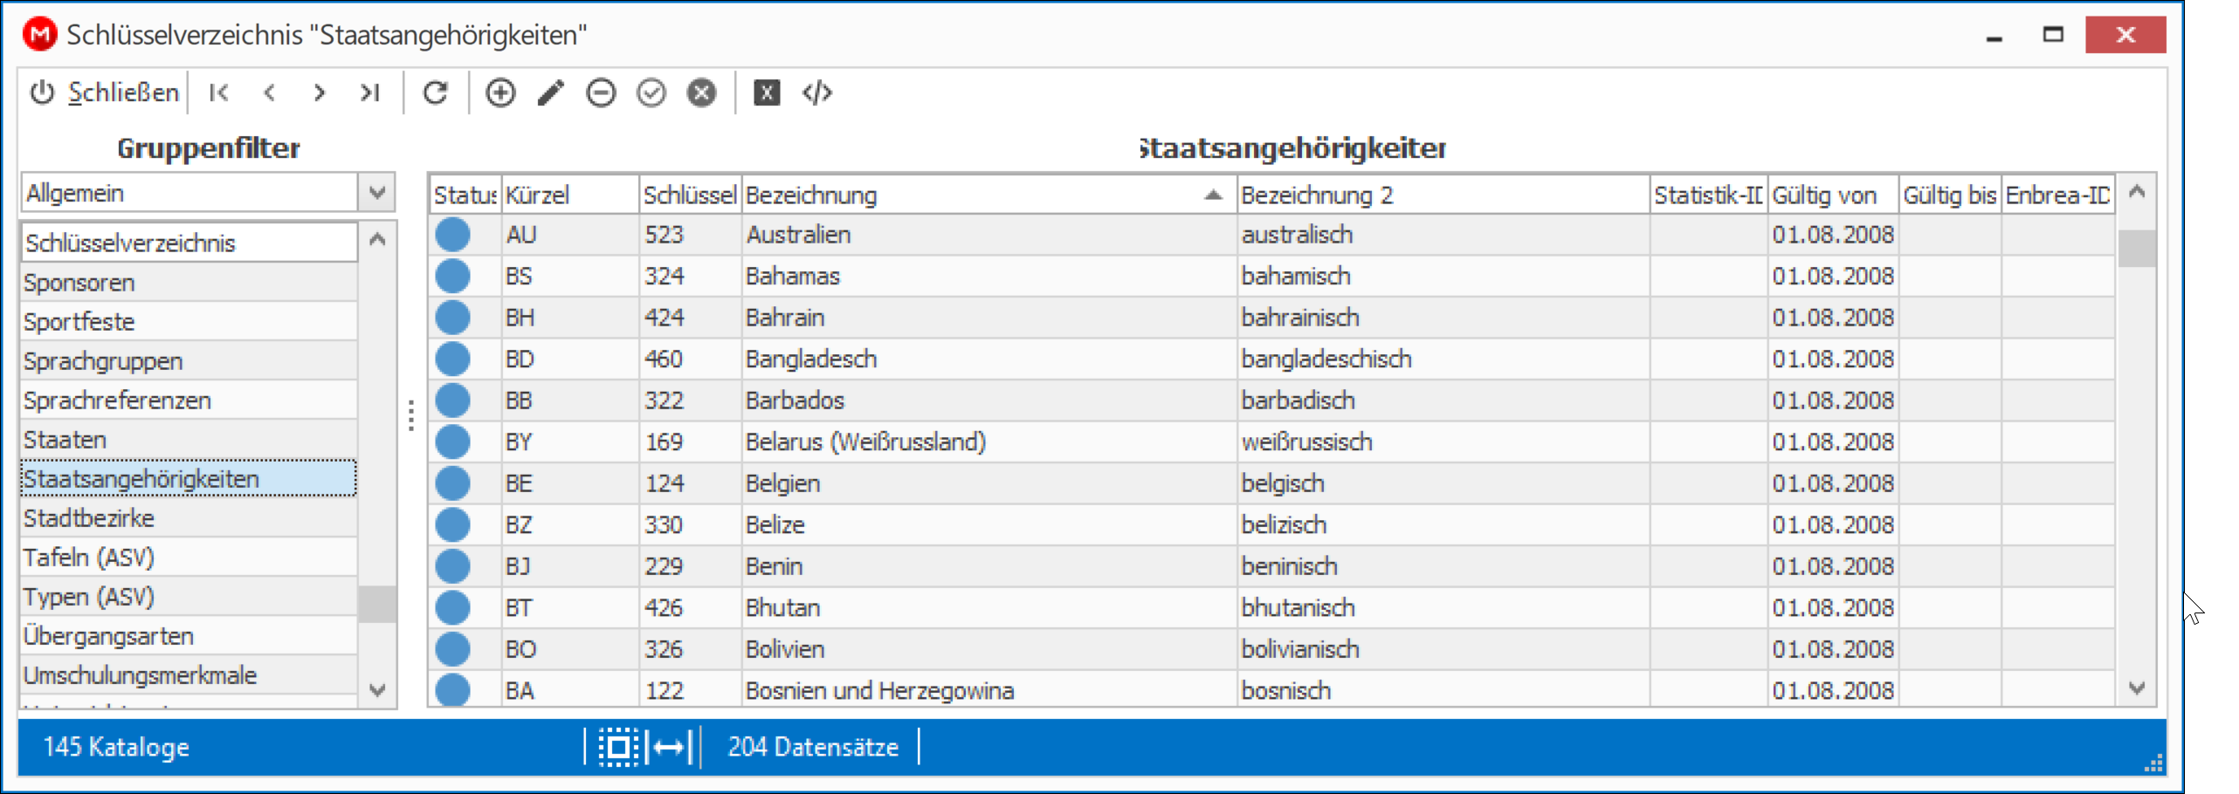Select the Bahrain cell

click(x=989, y=318)
